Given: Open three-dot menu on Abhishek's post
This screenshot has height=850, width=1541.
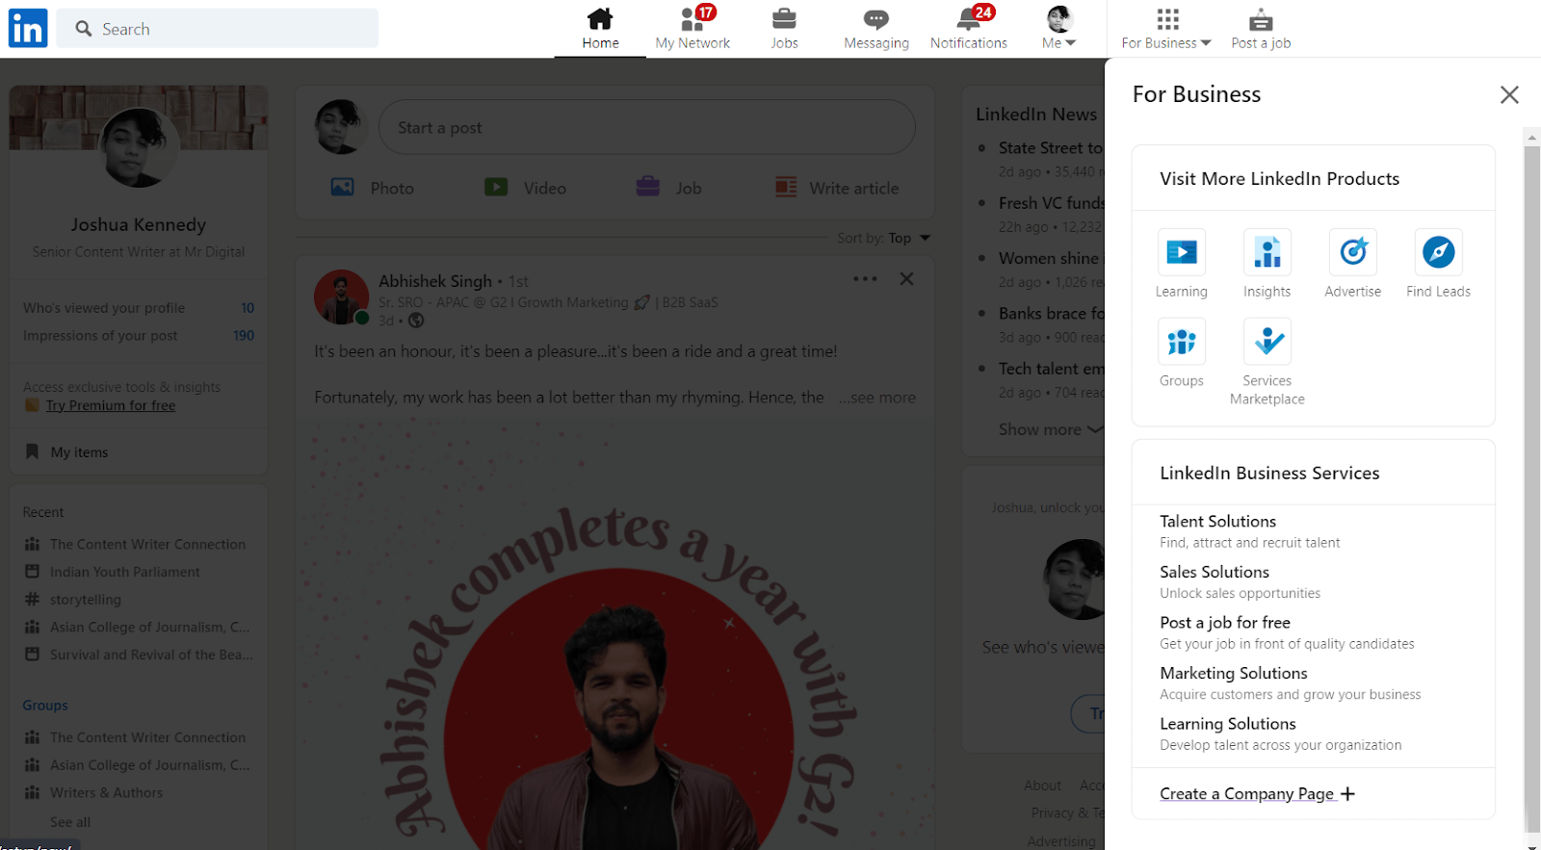Looking at the screenshot, I should click(865, 279).
